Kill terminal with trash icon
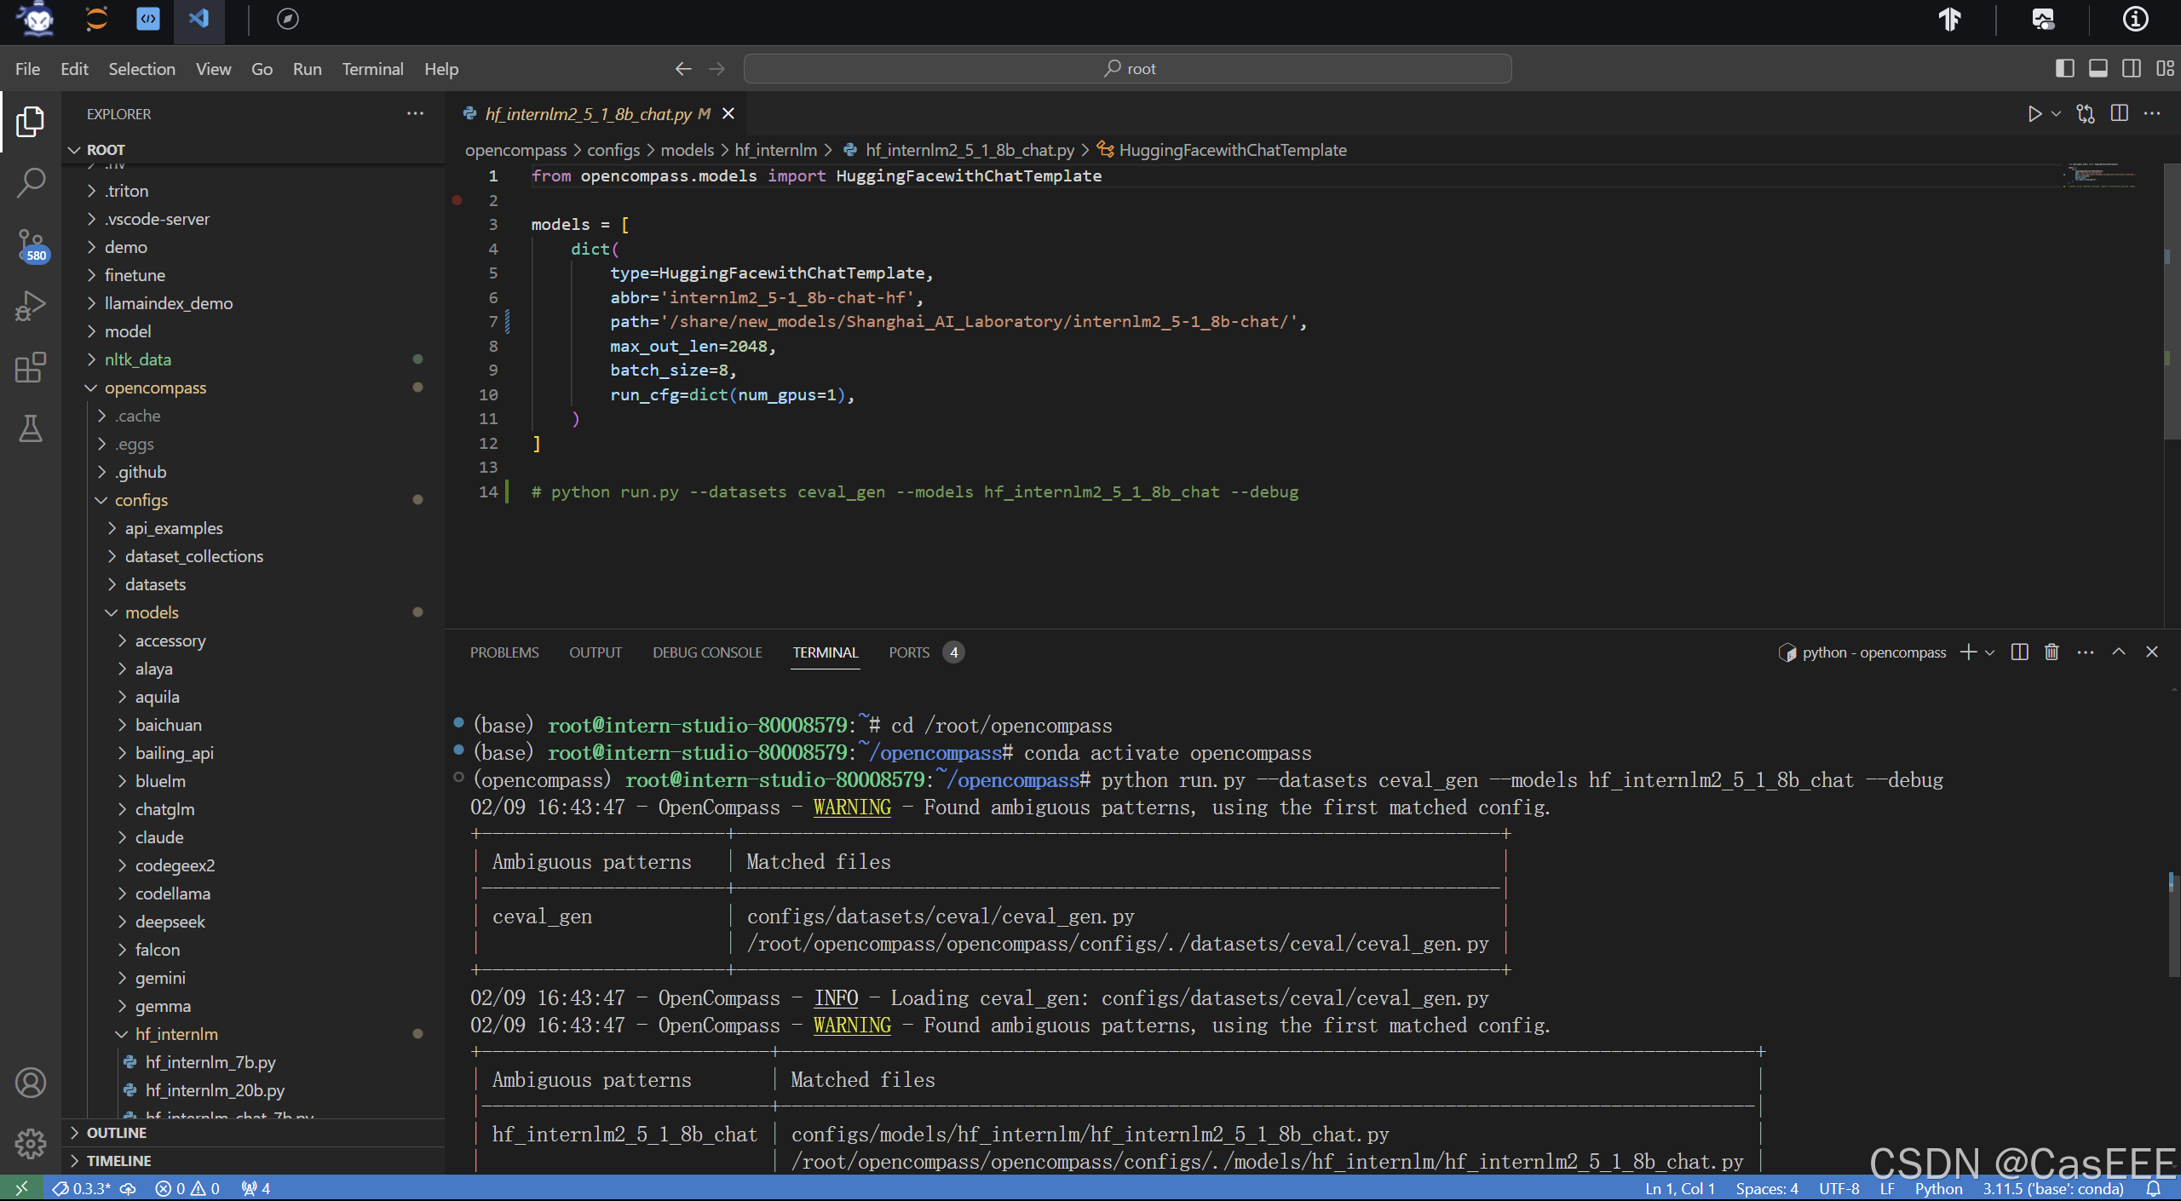 click(2052, 652)
